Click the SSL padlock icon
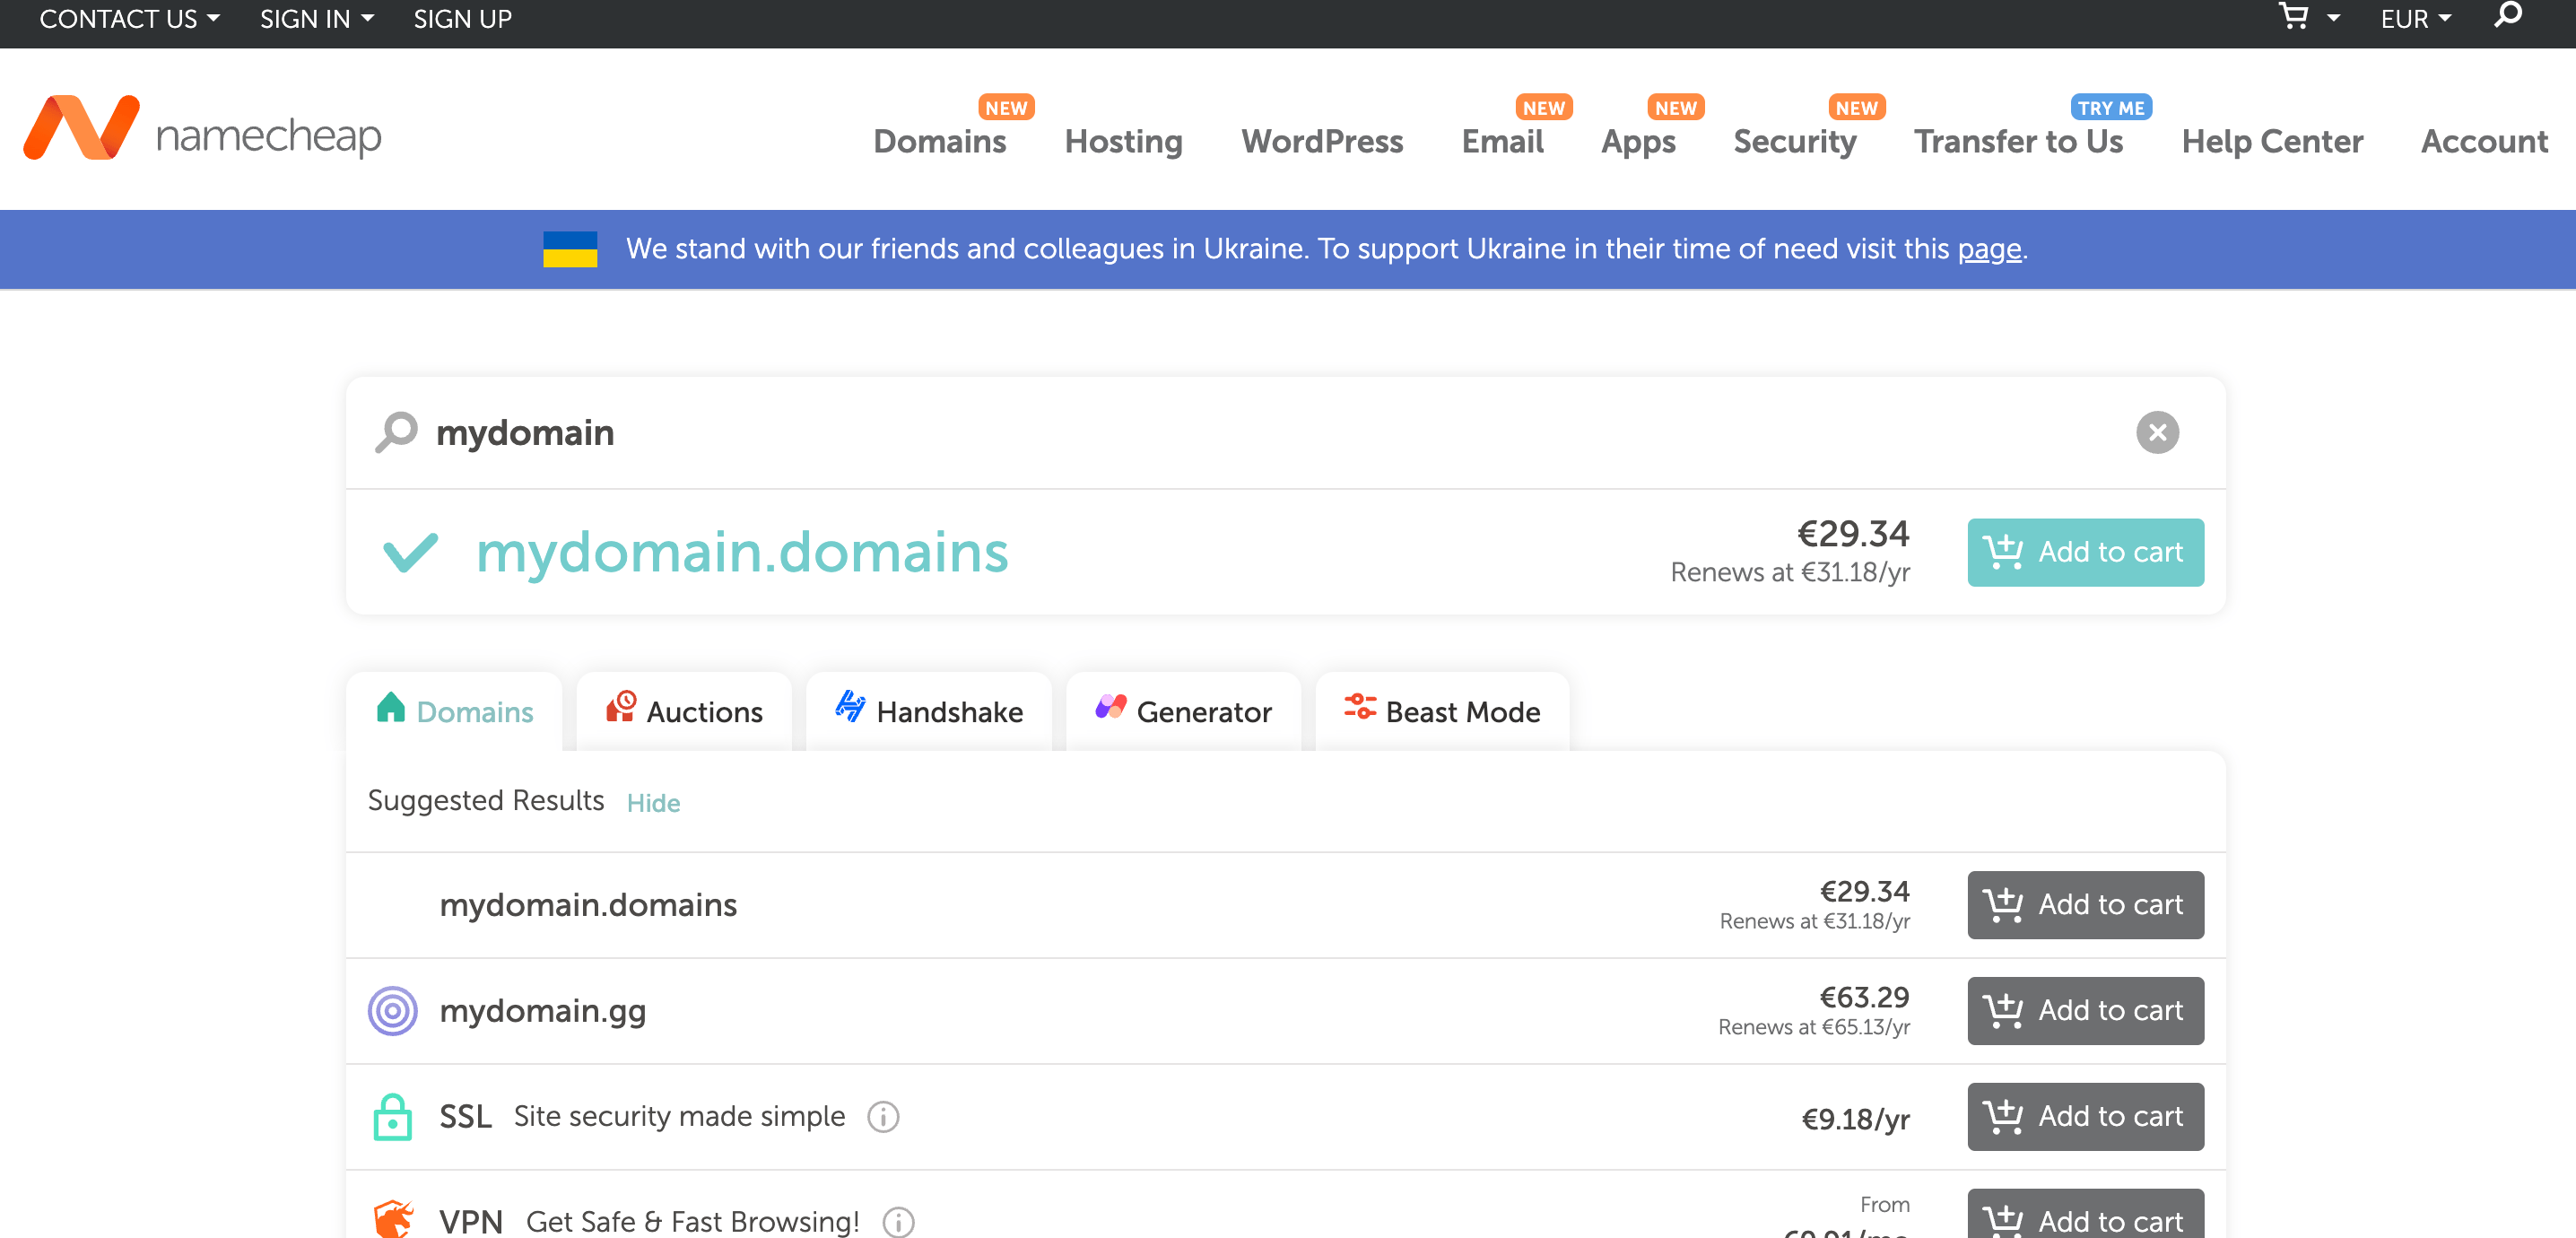Screen dimensions: 2576x1238 [392, 1117]
